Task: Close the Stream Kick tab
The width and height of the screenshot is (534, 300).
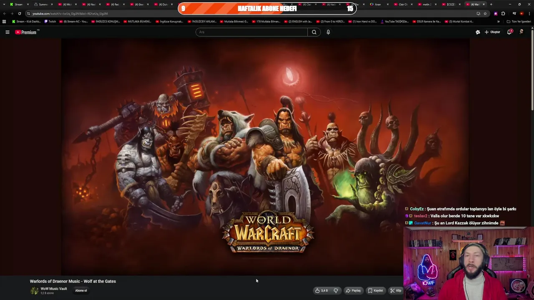Action: pos(28,4)
